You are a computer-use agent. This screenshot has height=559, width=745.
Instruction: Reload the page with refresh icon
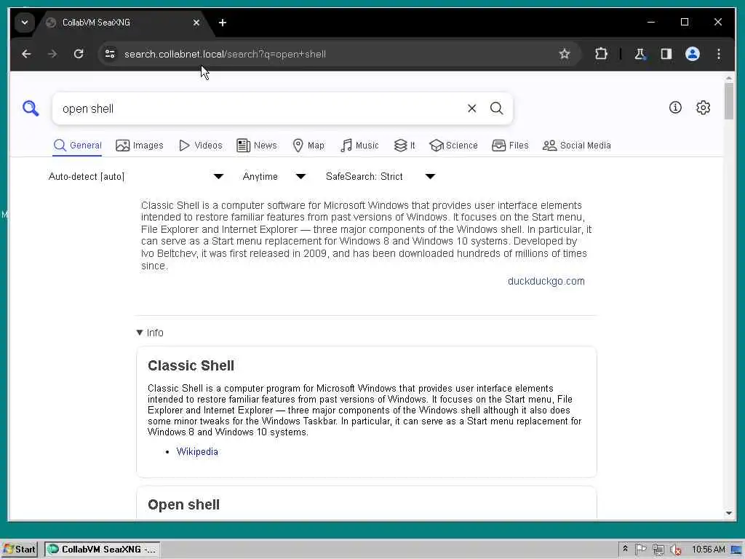pyautogui.click(x=79, y=54)
